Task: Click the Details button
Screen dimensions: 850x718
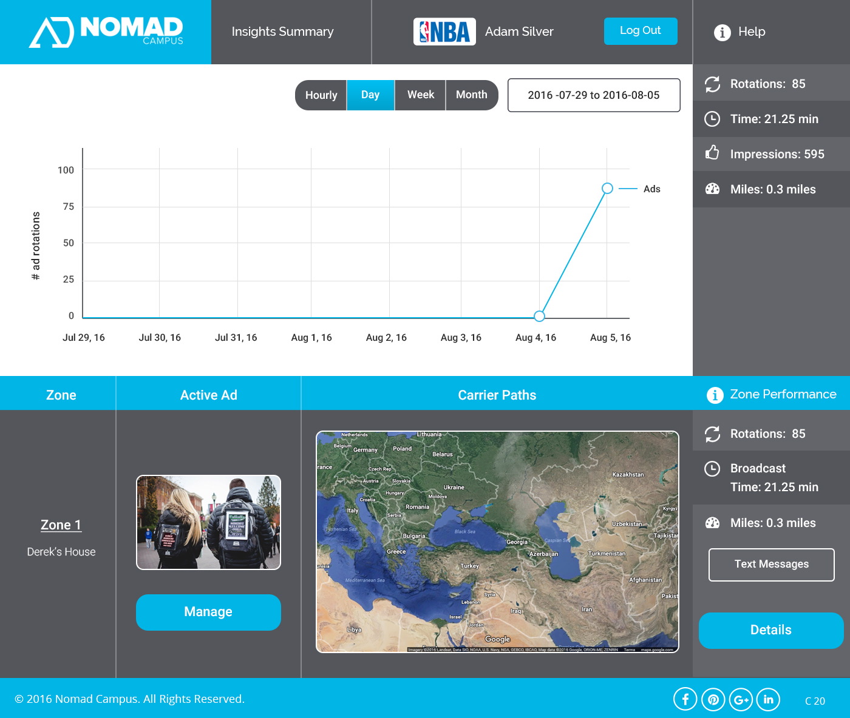Action: click(x=771, y=630)
